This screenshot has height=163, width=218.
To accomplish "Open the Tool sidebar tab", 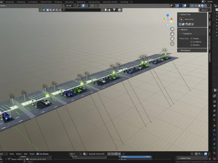I will (x=210, y=24).
